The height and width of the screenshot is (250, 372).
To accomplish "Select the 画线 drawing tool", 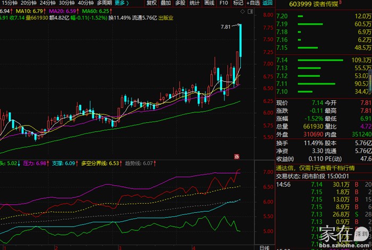I will (x=209, y=3).
